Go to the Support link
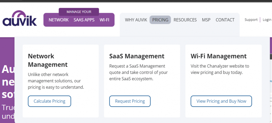The width and height of the screenshot is (272, 123). [x=251, y=20]
